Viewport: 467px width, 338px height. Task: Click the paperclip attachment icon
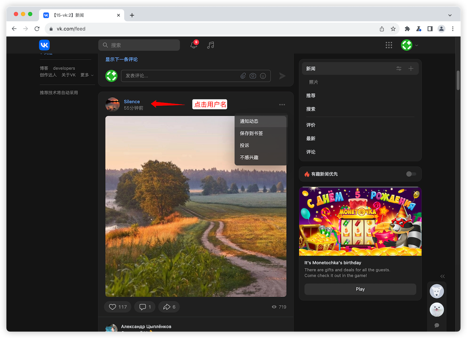243,76
